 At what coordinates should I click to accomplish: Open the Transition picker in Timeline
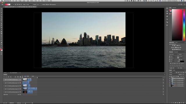point(20,77)
